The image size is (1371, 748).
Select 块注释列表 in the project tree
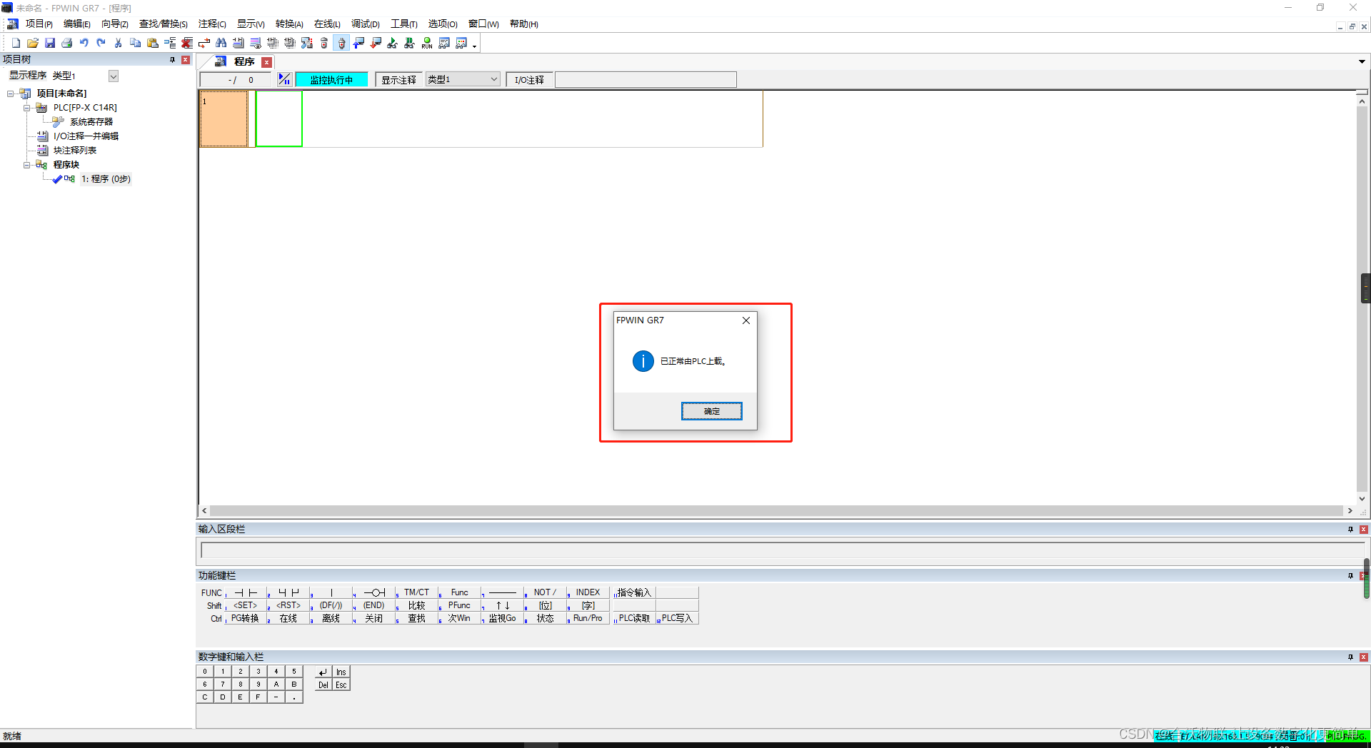[x=75, y=151]
